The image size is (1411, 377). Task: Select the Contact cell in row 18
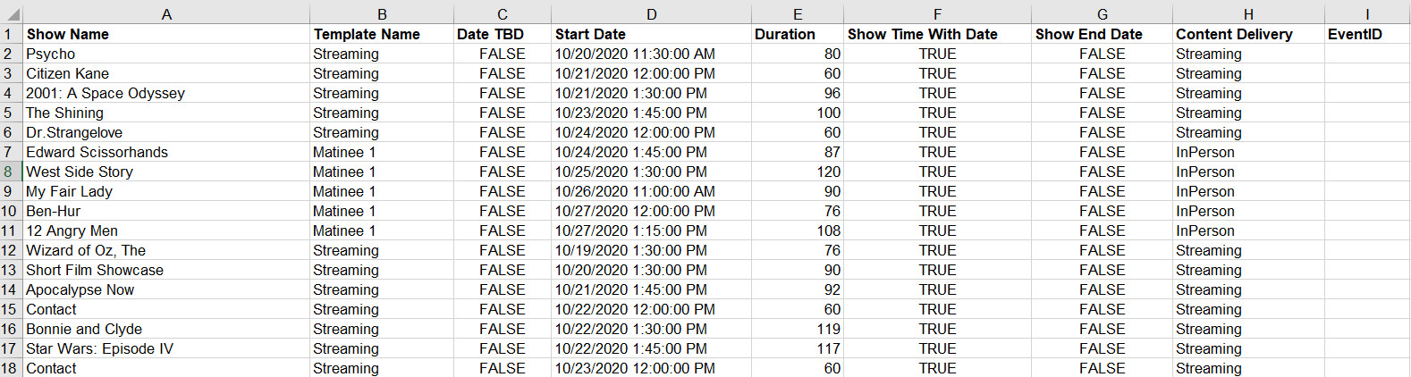coord(166,368)
